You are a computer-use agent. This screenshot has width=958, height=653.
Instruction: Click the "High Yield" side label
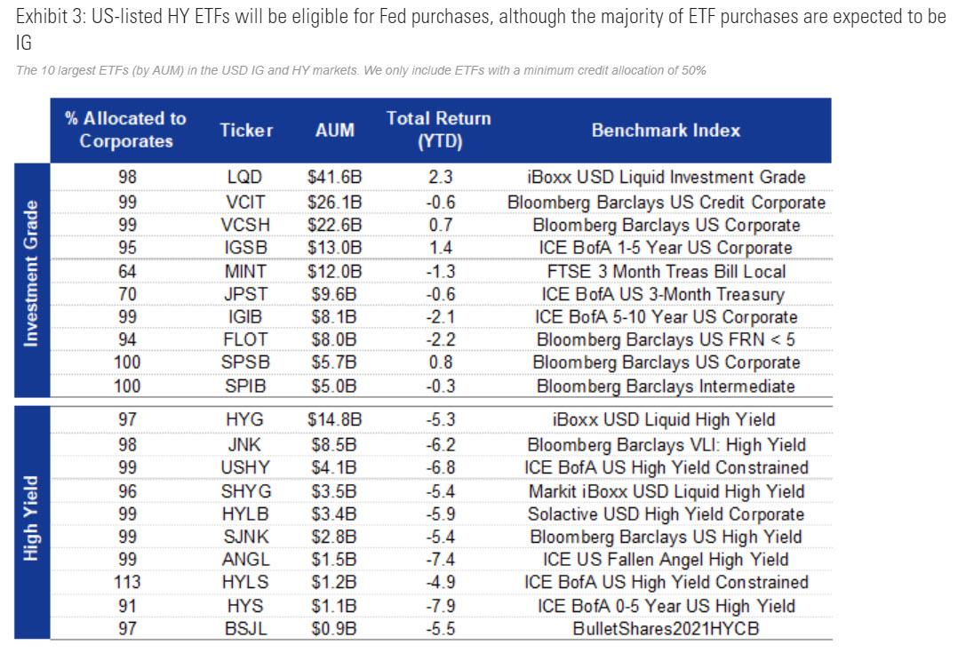32,522
